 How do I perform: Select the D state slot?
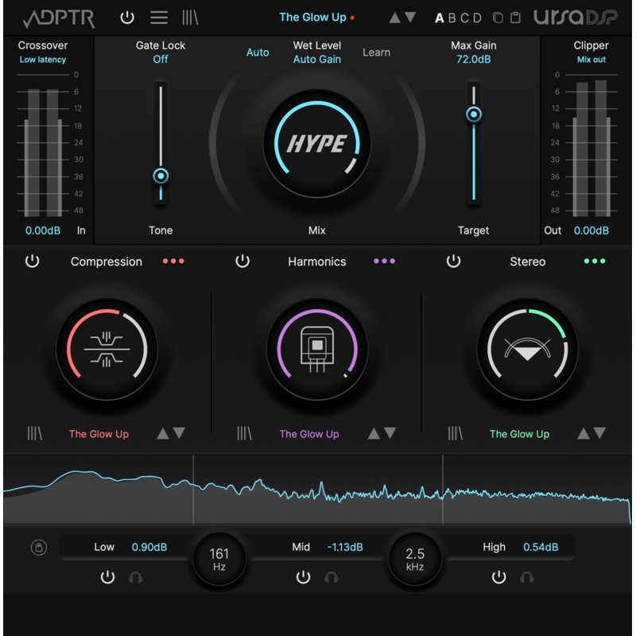(478, 17)
